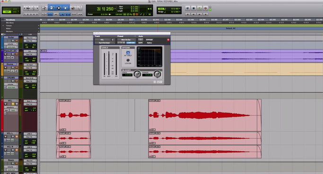Record-enable the Piano track
This screenshot has width=323, height=174.
5,54
